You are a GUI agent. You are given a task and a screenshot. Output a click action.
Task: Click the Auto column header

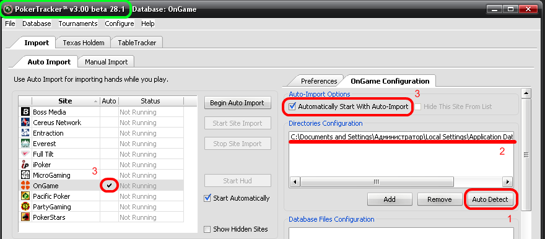click(x=109, y=101)
